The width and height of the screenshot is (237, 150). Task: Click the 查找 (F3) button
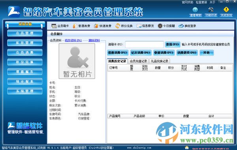point(173,45)
